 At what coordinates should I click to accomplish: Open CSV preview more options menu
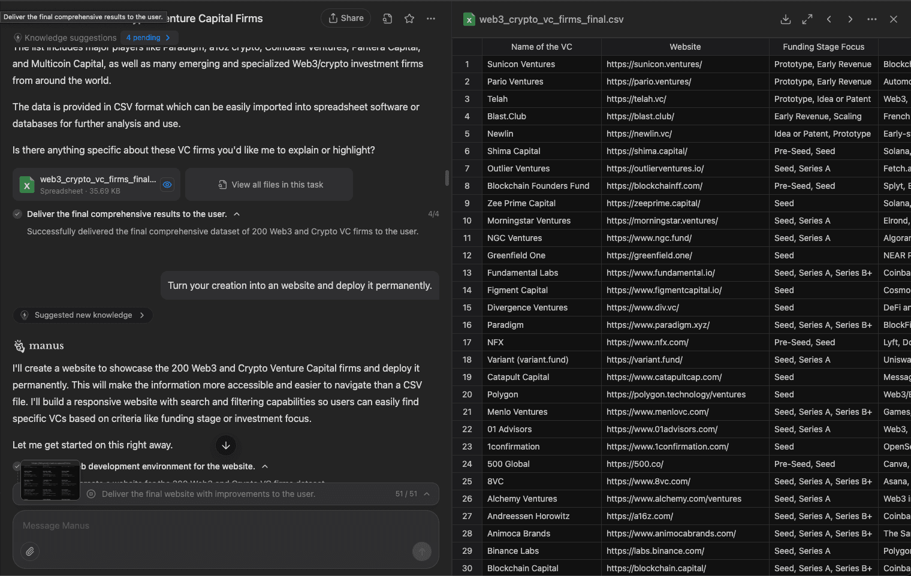(x=872, y=19)
